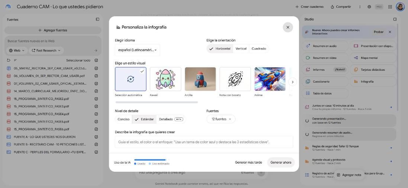Open the español (Latinoamérica) language dropdown
Viewport: 408px width, 188px height.
[x=137, y=50]
